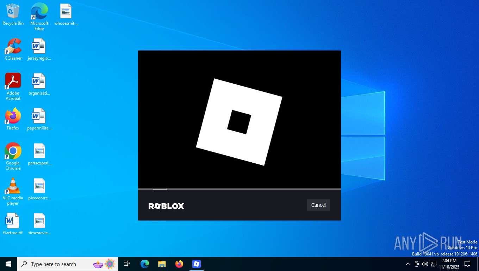This screenshot has height=271, width=479.
Task: Click the Roblox installer progress bar
Action: 240,189
